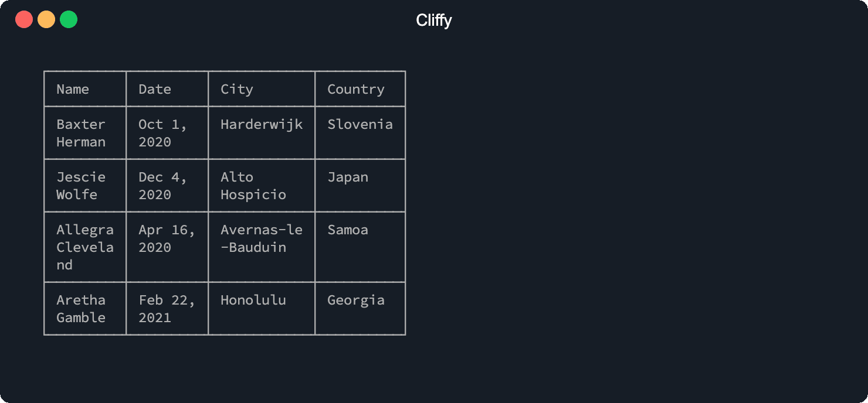Click the green maximize window button
The image size is (868, 403).
pos(69,19)
